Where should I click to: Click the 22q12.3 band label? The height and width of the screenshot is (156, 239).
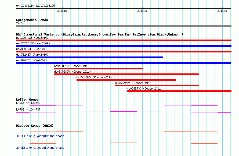point(22,23)
